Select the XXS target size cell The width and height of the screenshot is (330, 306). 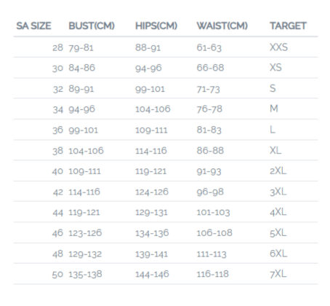[x=278, y=47]
